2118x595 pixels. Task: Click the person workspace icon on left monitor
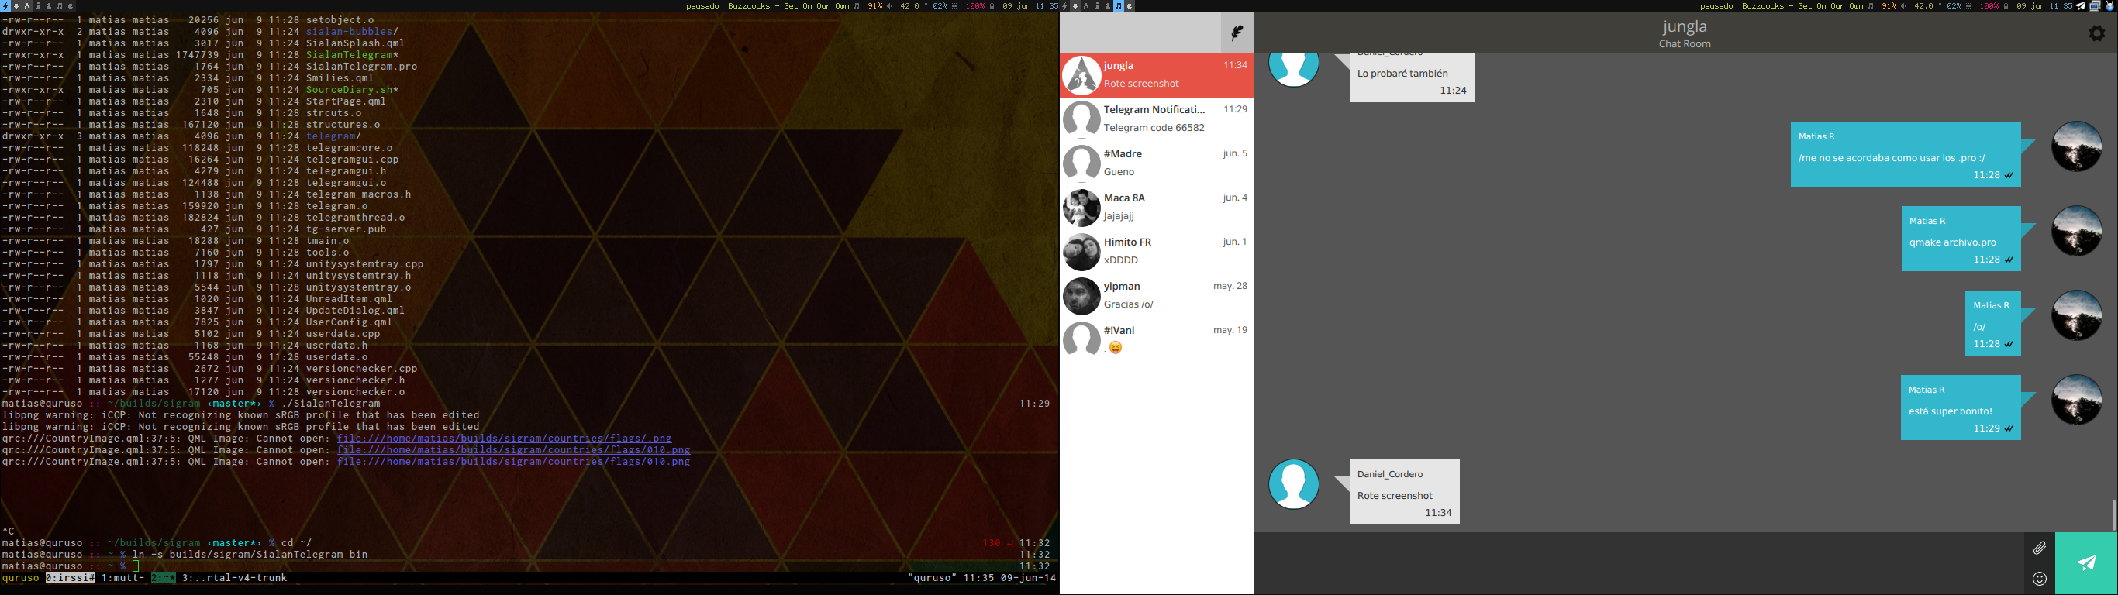click(49, 5)
